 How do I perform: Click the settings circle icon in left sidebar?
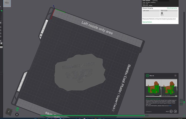pyautogui.click(x=1, y=23)
